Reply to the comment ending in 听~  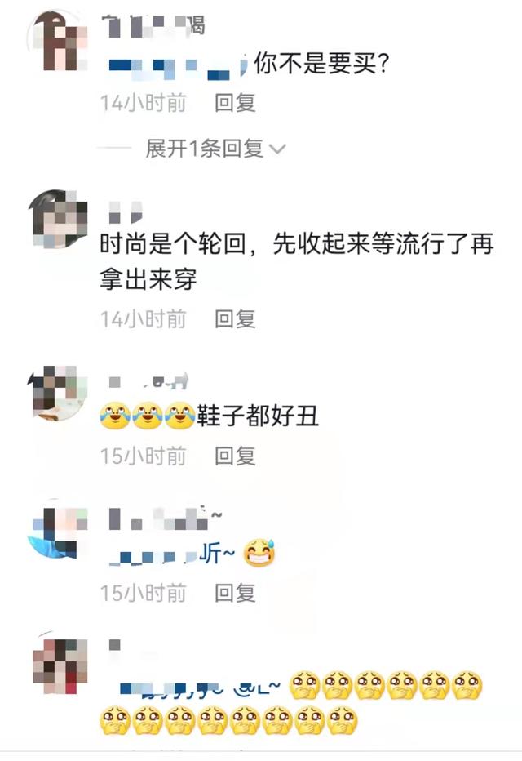click(x=235, y=593)
